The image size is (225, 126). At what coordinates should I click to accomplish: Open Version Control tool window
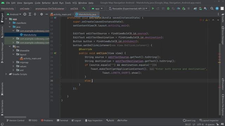tap(15, 120)
